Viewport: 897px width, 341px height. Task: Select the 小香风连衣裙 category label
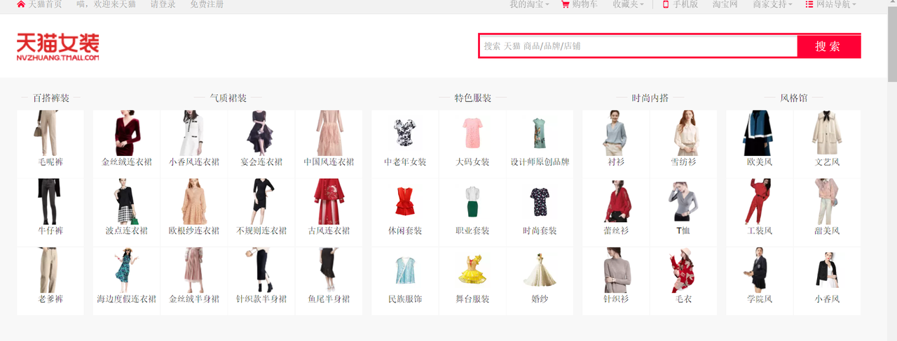pos(194,162)
